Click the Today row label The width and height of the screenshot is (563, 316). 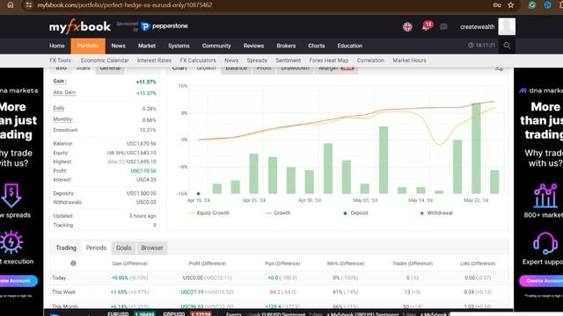coord(59,277)
